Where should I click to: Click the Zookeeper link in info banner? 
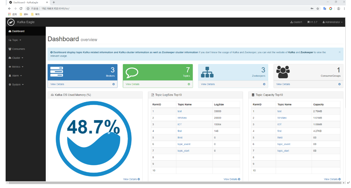click(x=307, y=52)
